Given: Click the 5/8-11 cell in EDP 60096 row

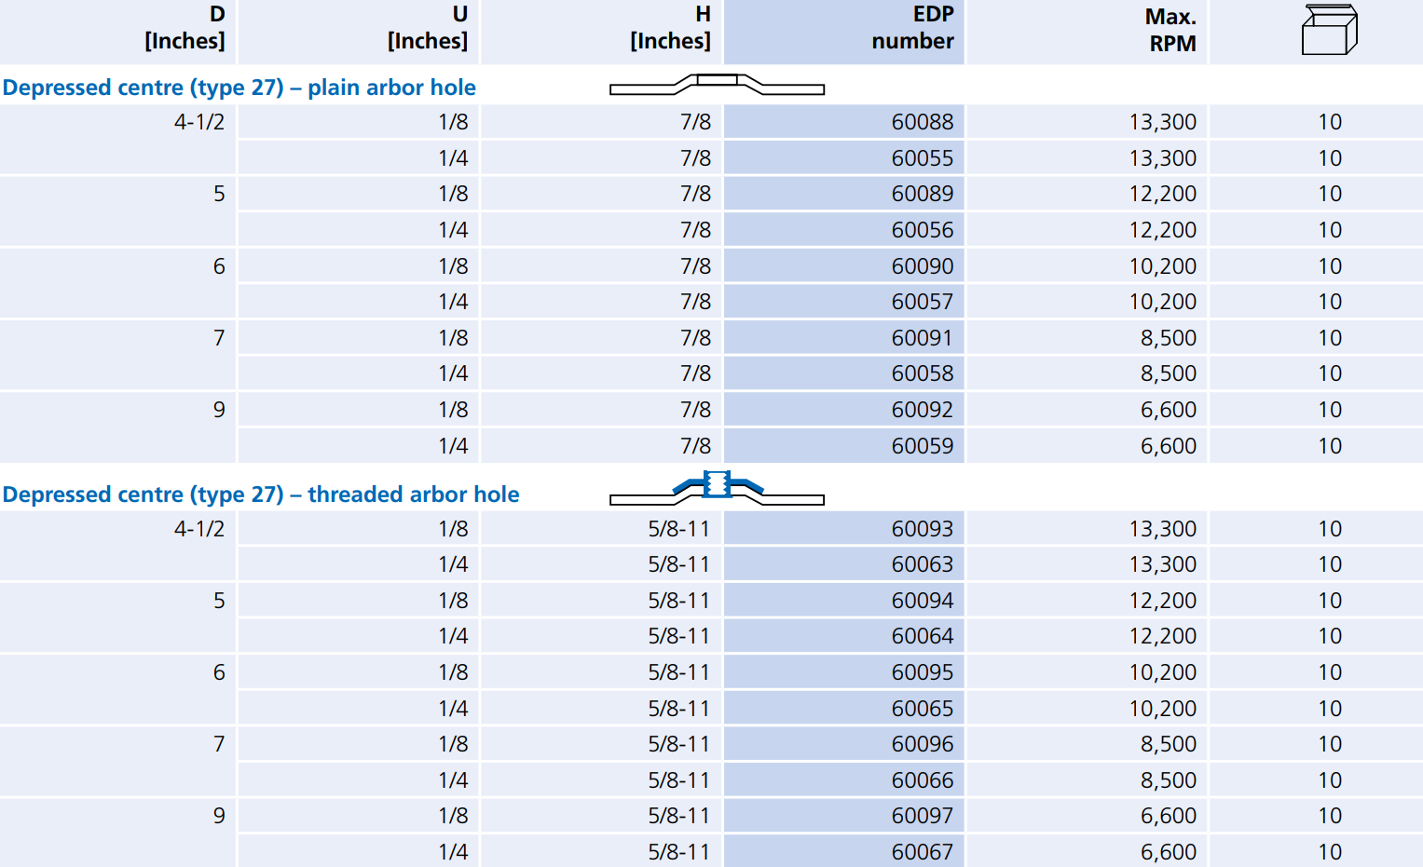Looking at the screenshot, I should pos(678,744).
